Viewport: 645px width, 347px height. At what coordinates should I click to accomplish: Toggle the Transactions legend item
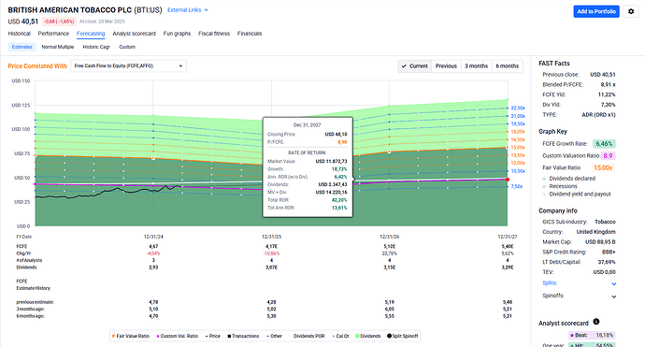pyautogui.click(x=243, y=336)
